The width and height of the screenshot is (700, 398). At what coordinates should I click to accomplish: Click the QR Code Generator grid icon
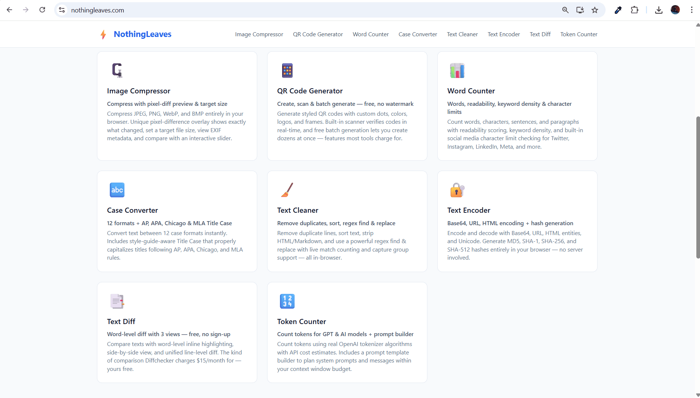pos(287,70)
